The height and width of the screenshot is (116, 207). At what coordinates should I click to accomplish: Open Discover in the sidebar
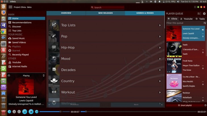click(x=26, y=27)
